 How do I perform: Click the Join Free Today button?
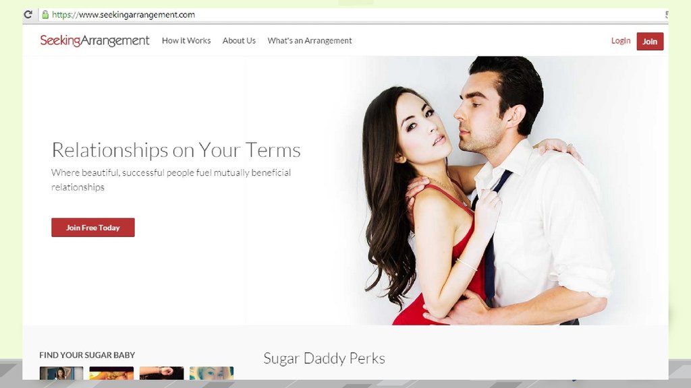(93, 228)
